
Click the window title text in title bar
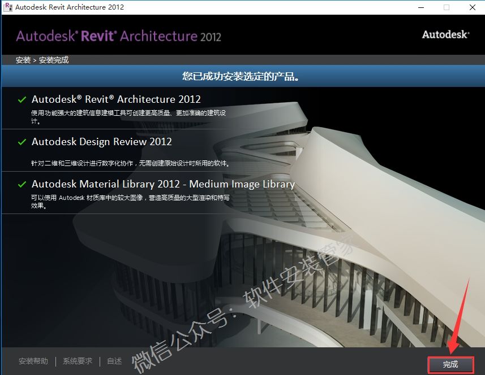click(x=70, y=7)
